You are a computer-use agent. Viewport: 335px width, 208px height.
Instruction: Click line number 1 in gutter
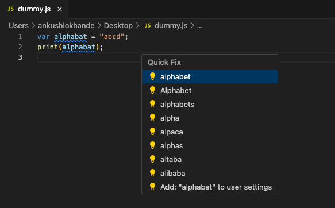click(x=20, y=37)
